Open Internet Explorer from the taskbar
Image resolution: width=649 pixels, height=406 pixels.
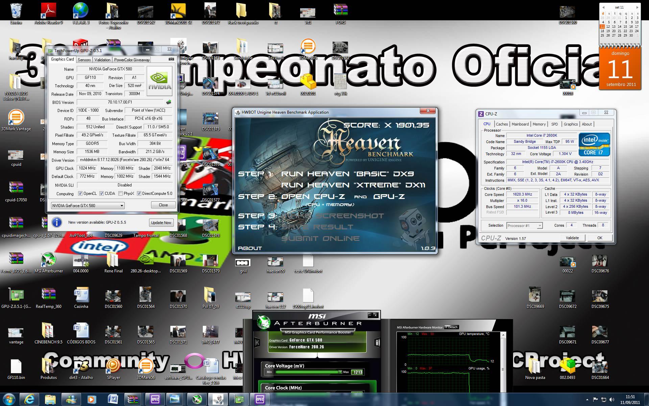click(x=29, y=399)
